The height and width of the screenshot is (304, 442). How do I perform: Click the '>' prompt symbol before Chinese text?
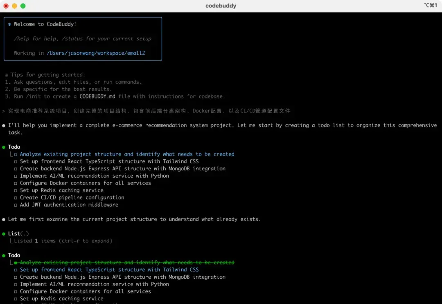(x=3, y=111)
